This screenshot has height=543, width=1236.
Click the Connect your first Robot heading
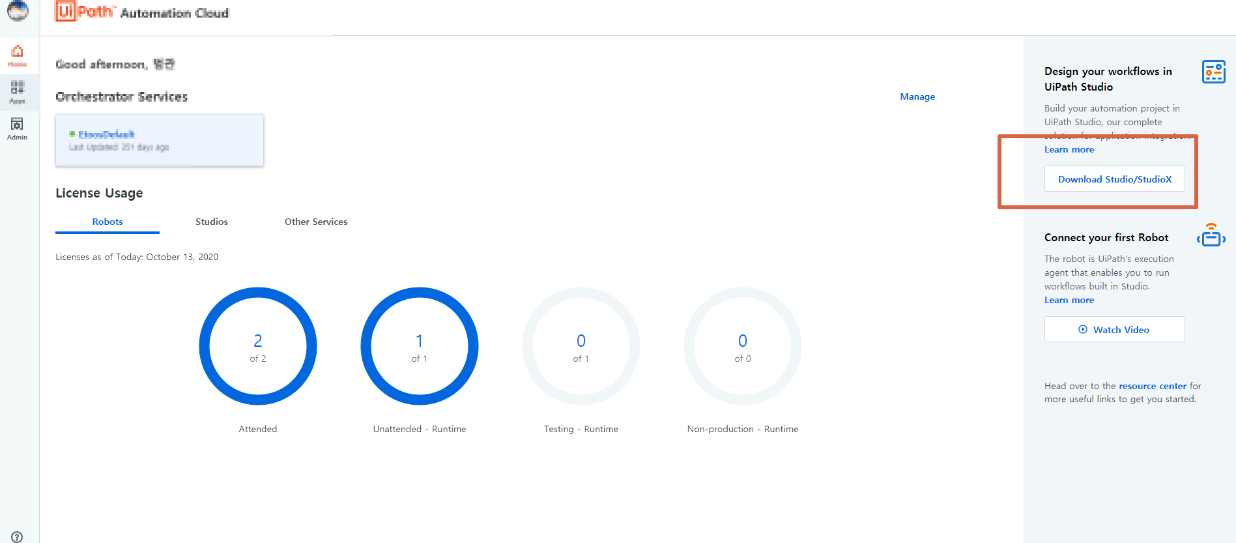point(1106,237)
